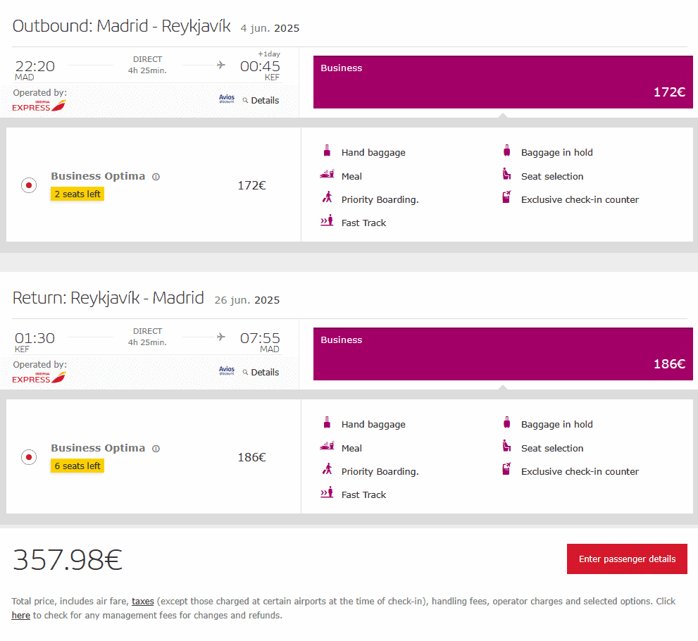The height and width of the screenshot is (641, 698).
Task: Click the outbound Priority Boarding icon
Action: pos(327,199)
